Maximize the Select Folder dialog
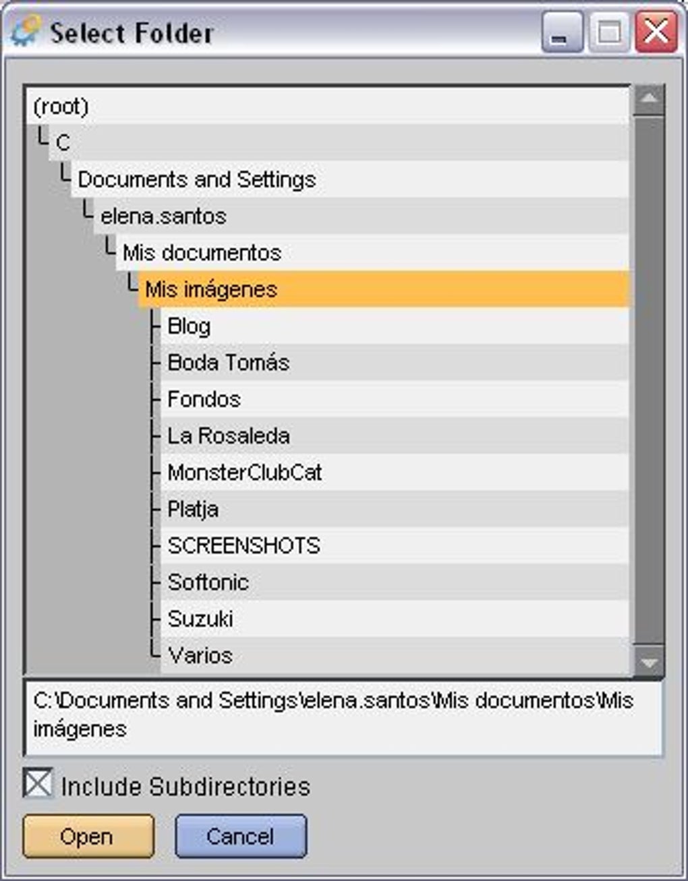 pos(609,31)
